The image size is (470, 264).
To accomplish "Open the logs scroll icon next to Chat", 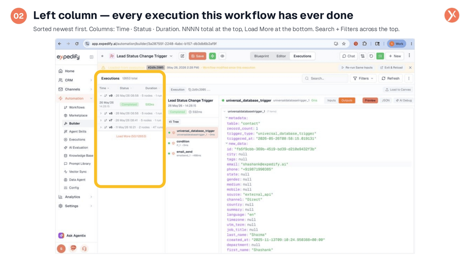I will [363, 56].
